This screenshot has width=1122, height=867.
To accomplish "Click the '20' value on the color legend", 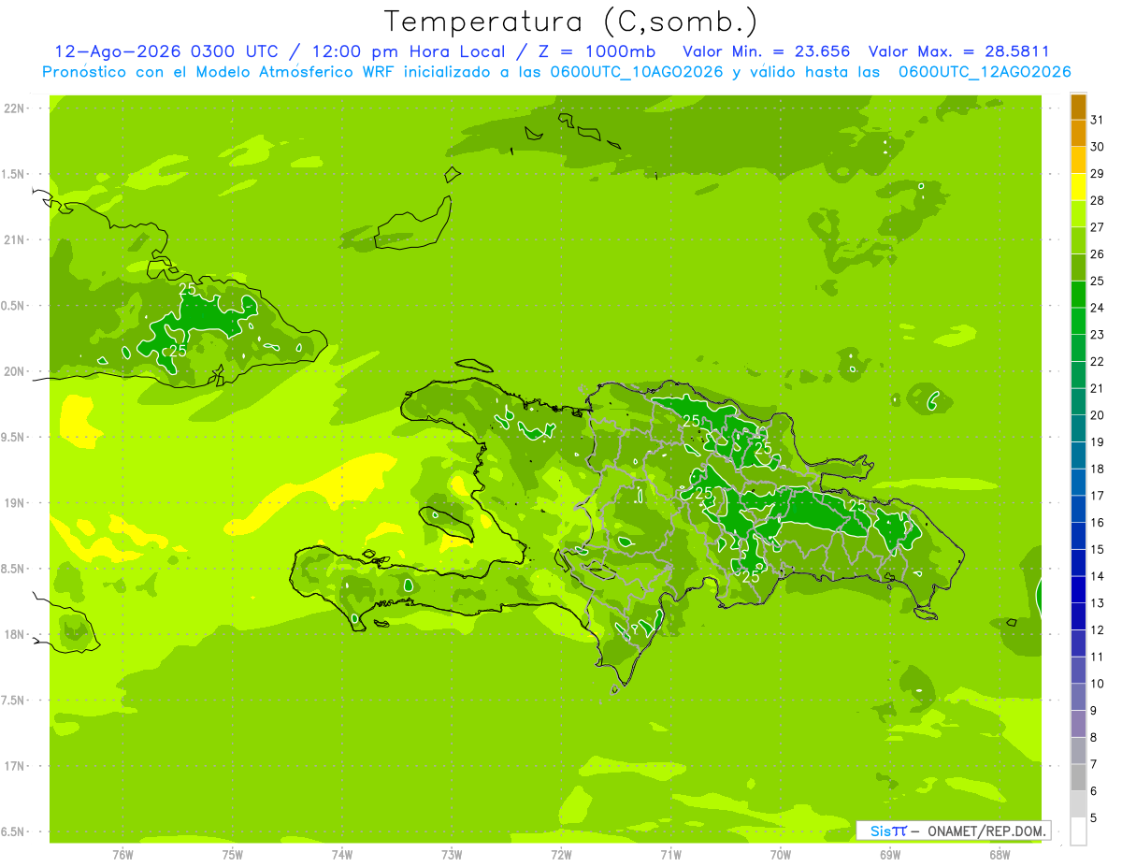I will [x=1098, y=415].
